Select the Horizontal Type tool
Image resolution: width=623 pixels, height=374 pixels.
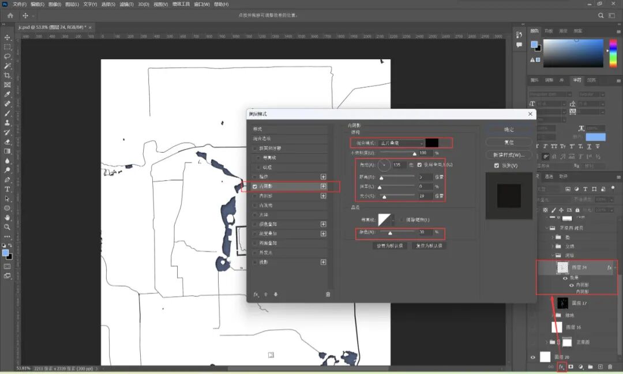click(x=7, y=190)
